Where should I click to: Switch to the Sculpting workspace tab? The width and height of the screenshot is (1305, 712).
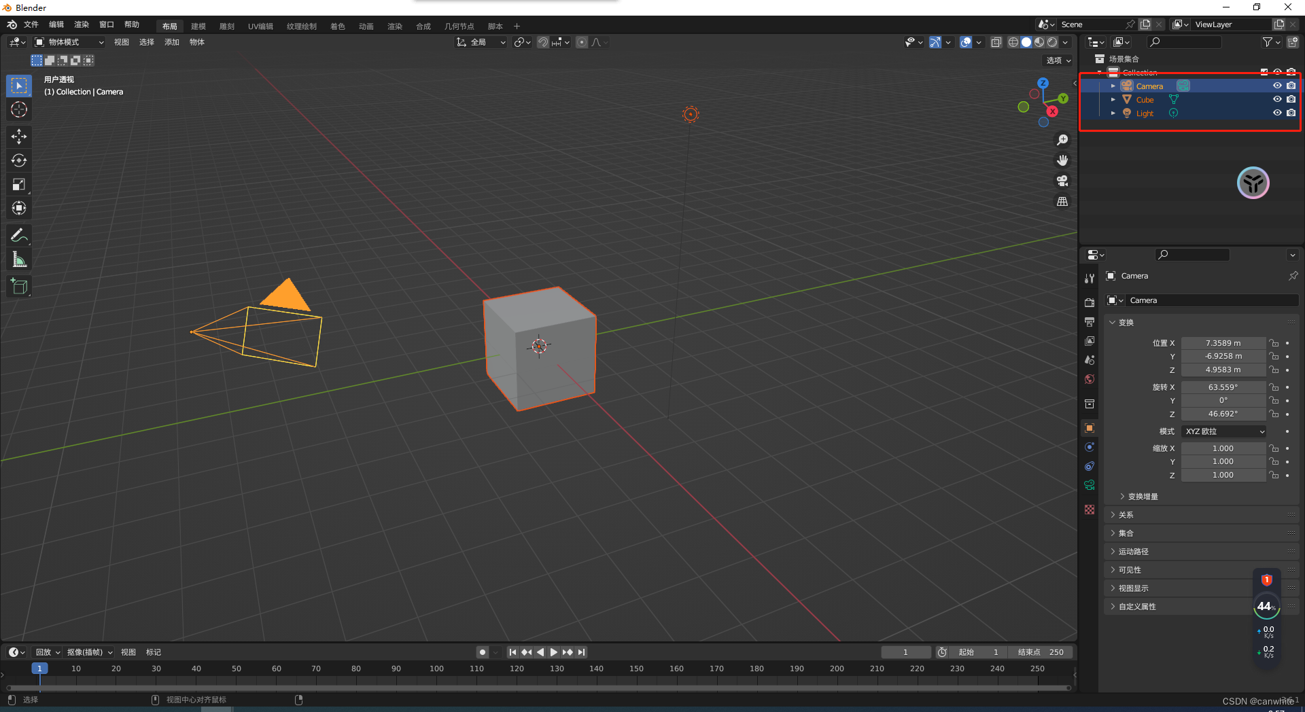227,26
